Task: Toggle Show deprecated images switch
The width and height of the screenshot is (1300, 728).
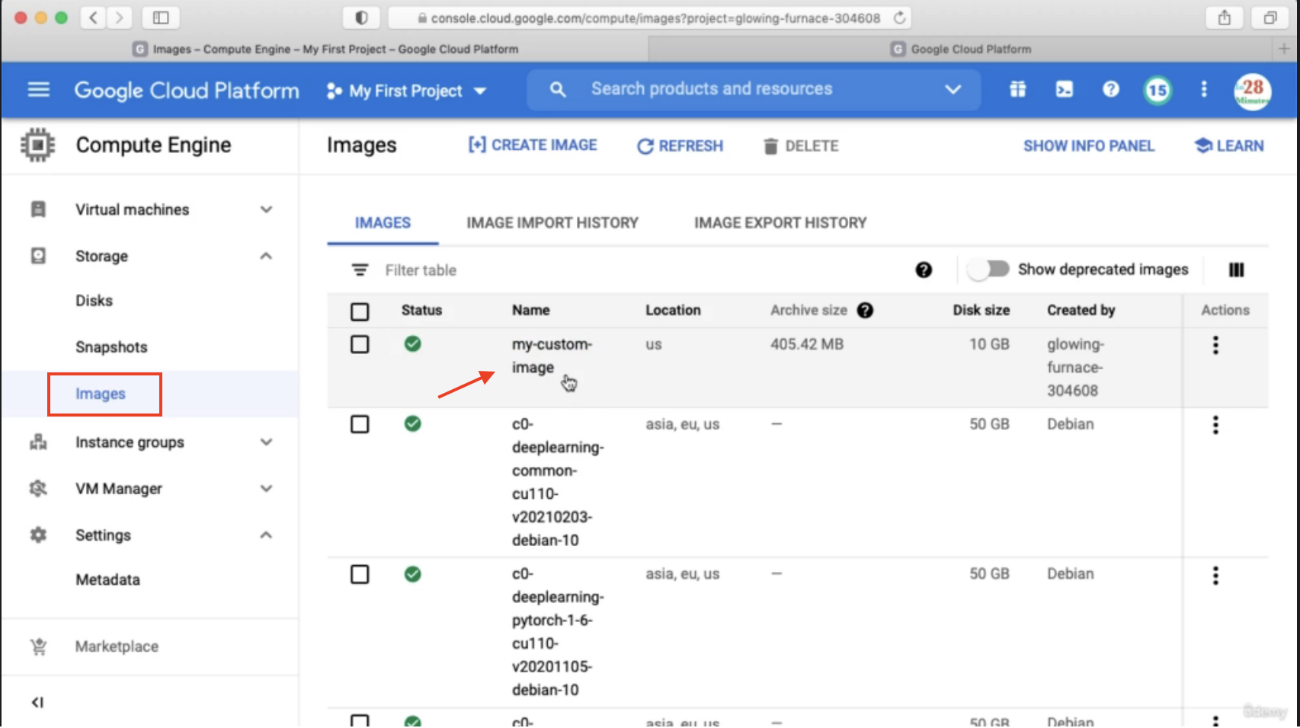Action: coord(988,269)
